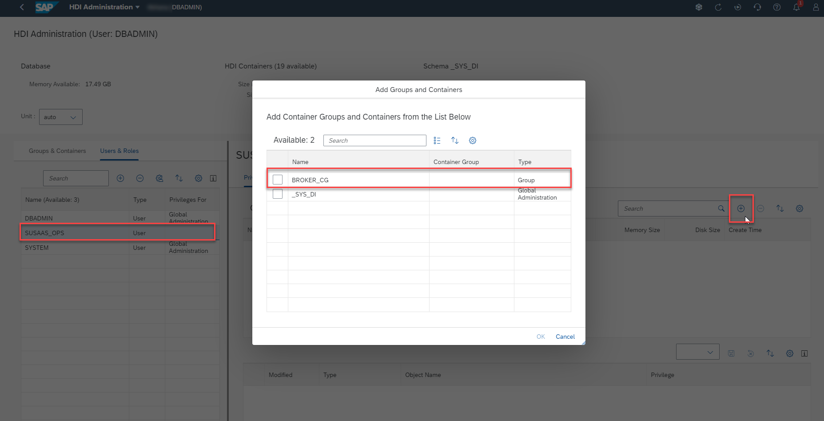Open the user profile icon
824x421 pixels.
(x=816, y=7)
